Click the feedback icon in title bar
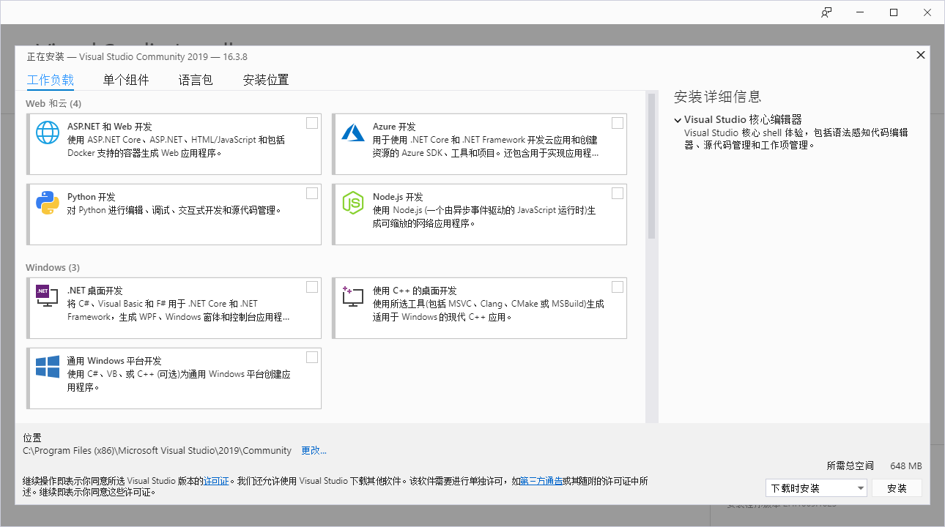The image size is (945, 527). [x=826, y=12]
